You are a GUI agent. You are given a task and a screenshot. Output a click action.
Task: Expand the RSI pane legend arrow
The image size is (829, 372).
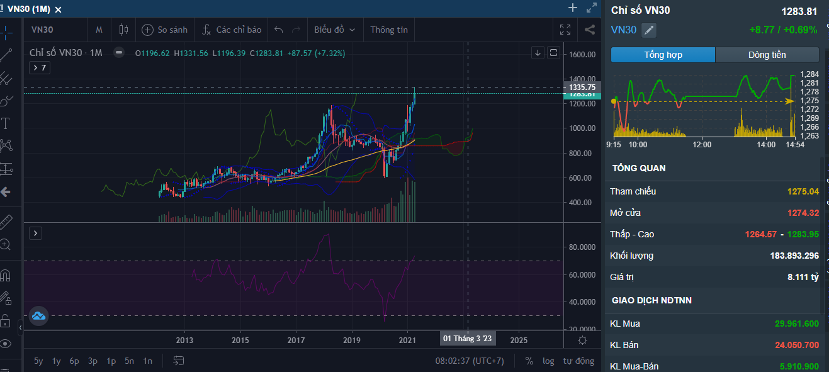pyautogui.click(x=36, y=233)
